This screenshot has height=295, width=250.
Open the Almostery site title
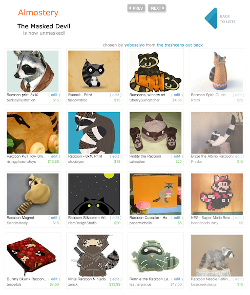[x=38, y=13]
